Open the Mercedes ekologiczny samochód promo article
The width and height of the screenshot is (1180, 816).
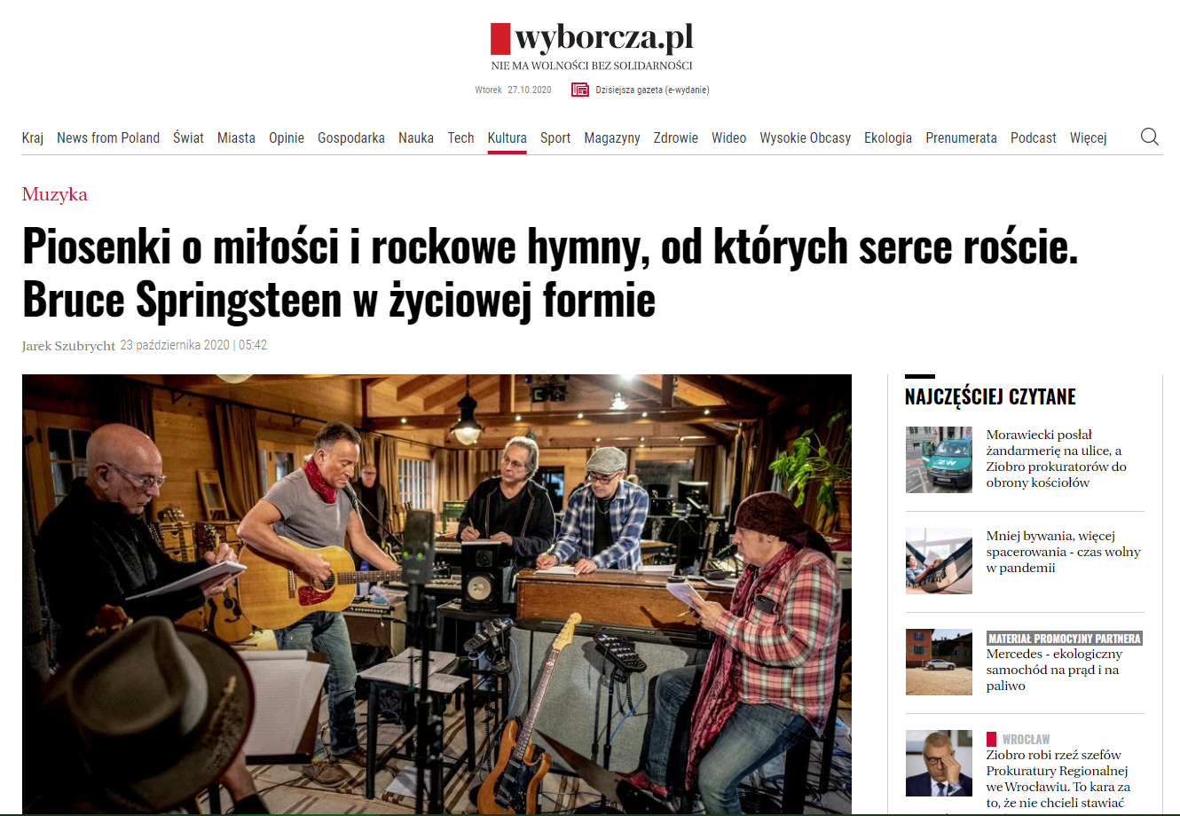click(x=1054, y=670)
